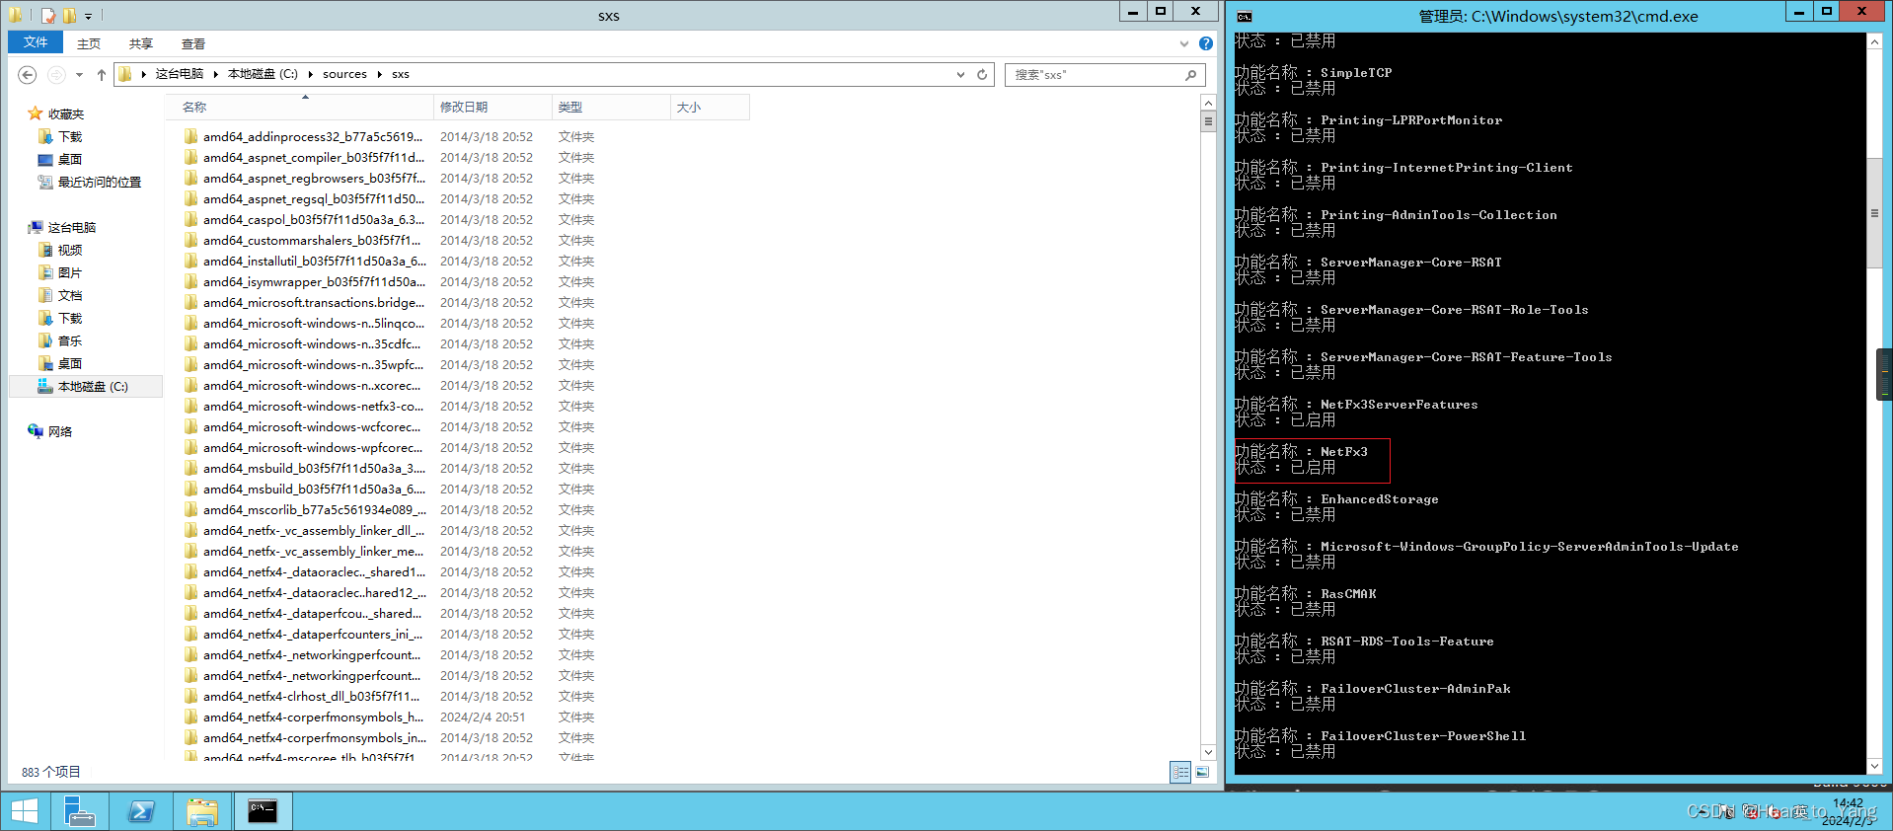This screenshot has width=1893, height=831.
Task: Click the Back navigation arrow
Action: click(x=28, y=75)
